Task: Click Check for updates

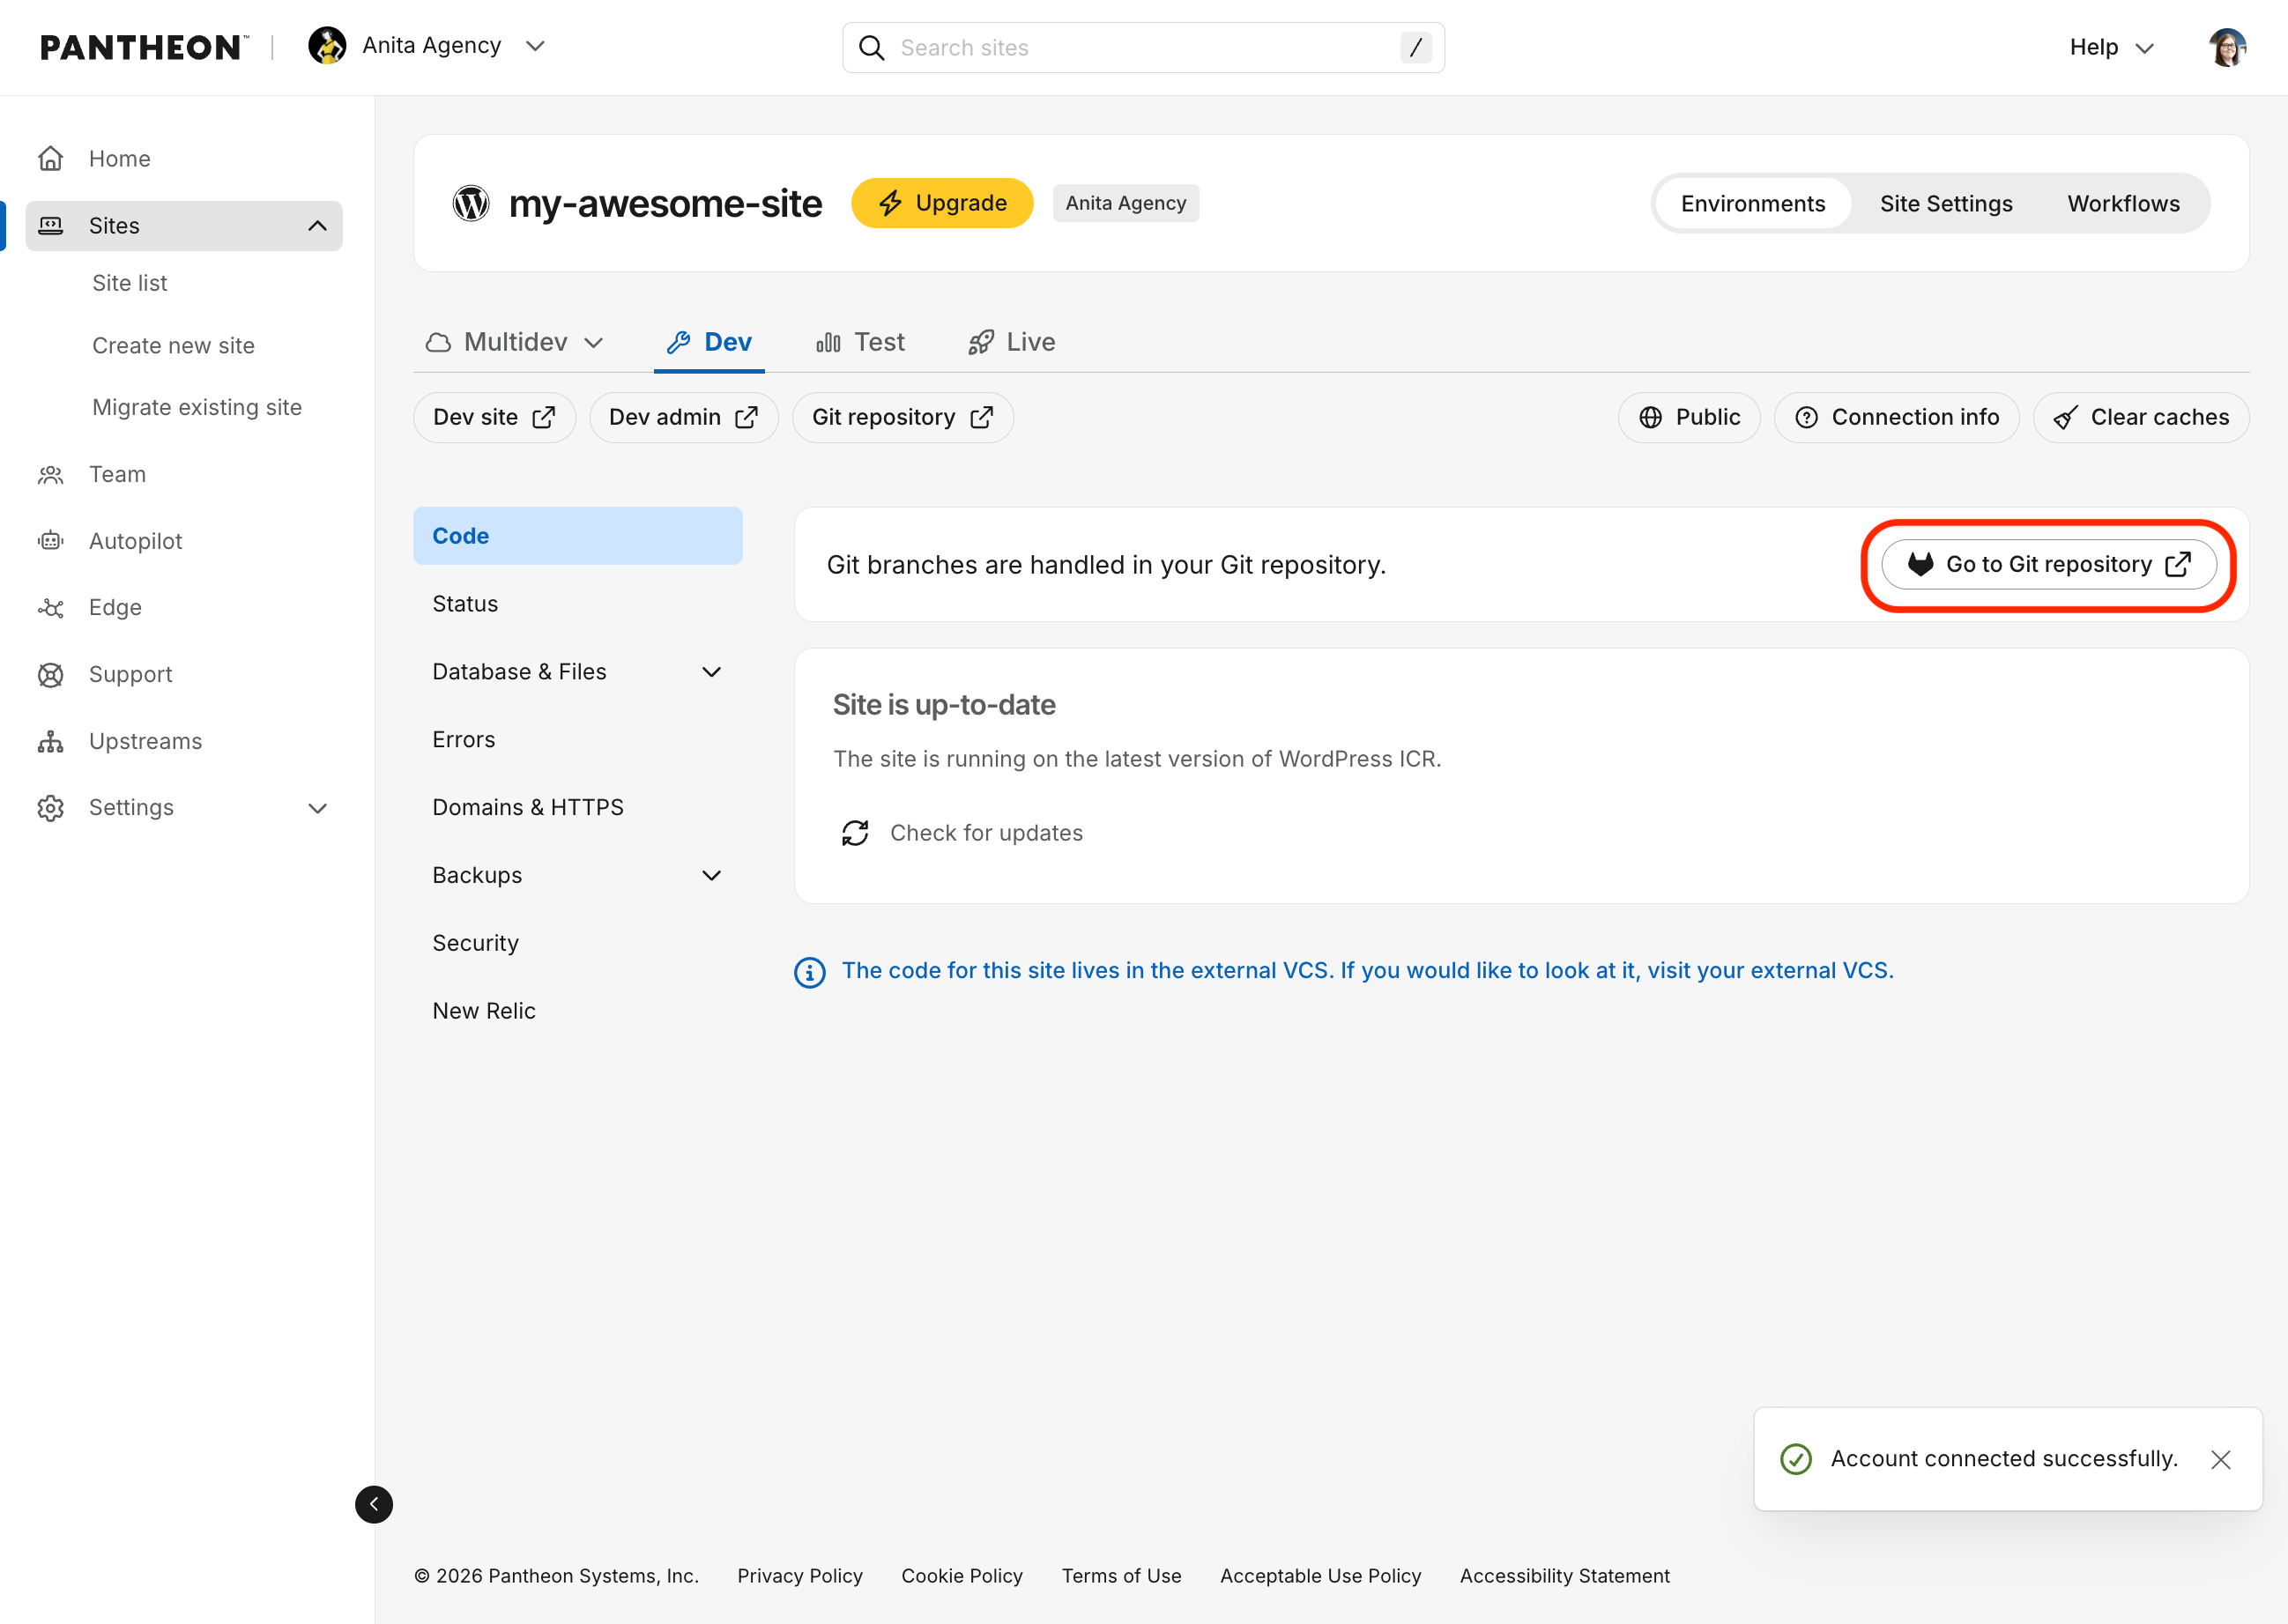Action: click(x=962, y=833)
